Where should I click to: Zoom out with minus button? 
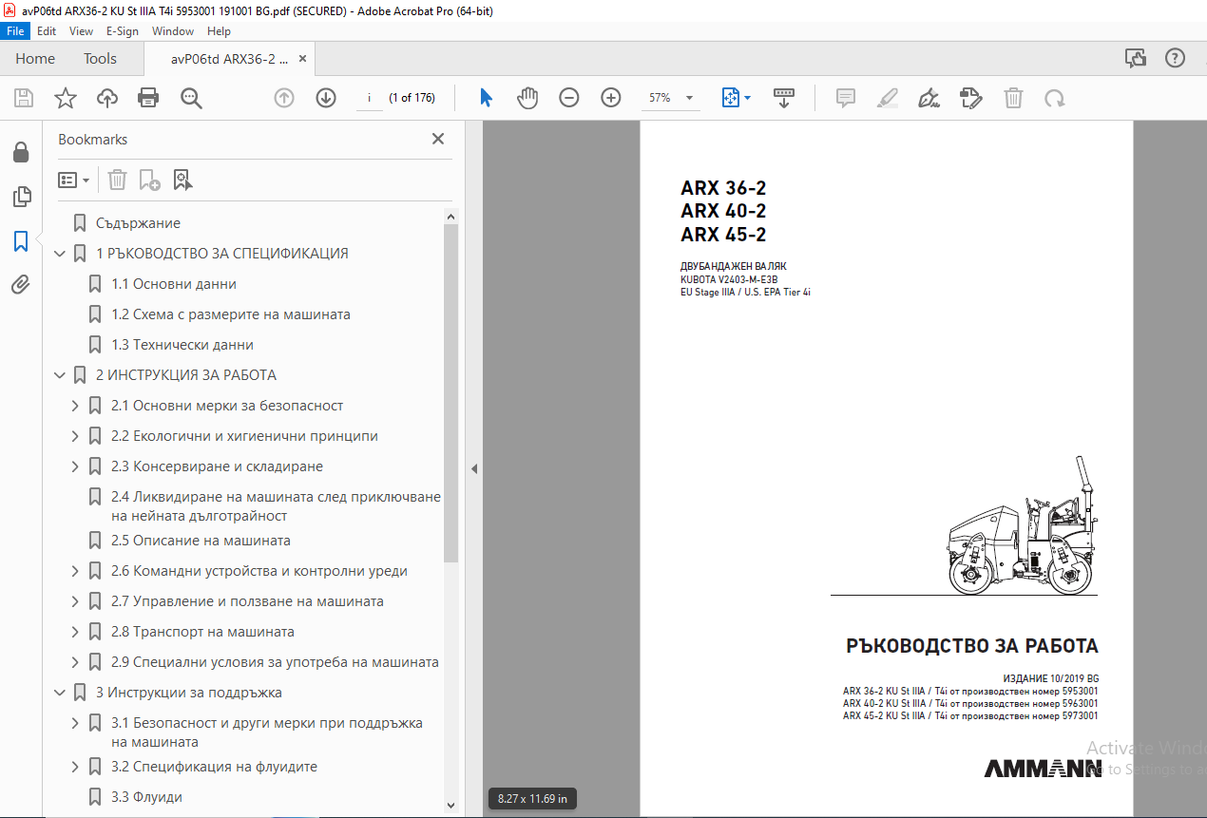568,98
